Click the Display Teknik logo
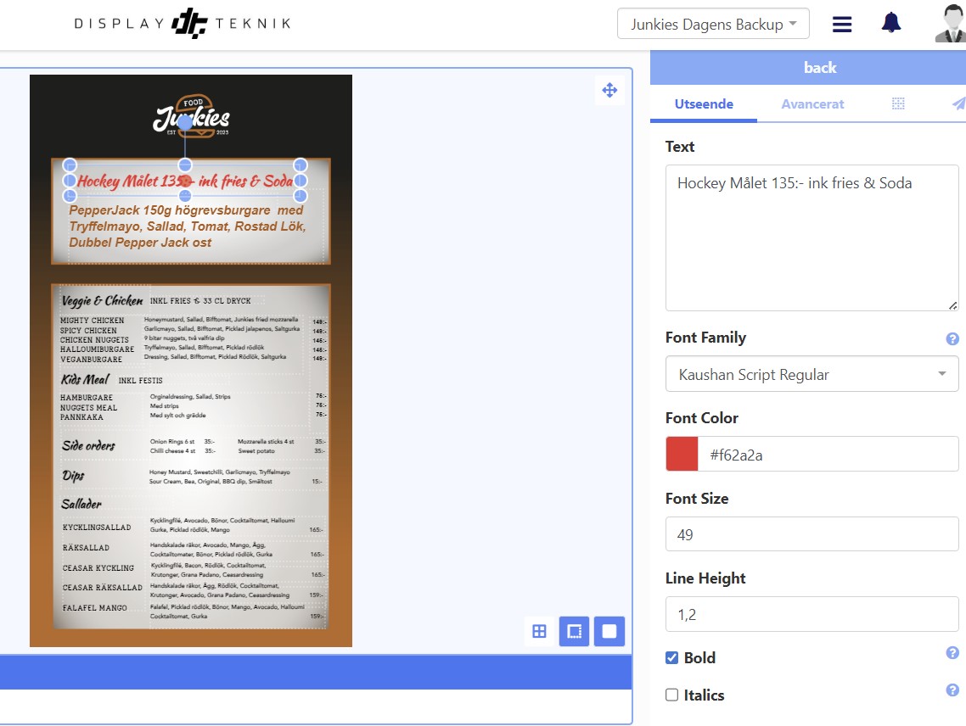Image resolution: width=966 pixels, height=726 pixels. click(x=183, y=24)
